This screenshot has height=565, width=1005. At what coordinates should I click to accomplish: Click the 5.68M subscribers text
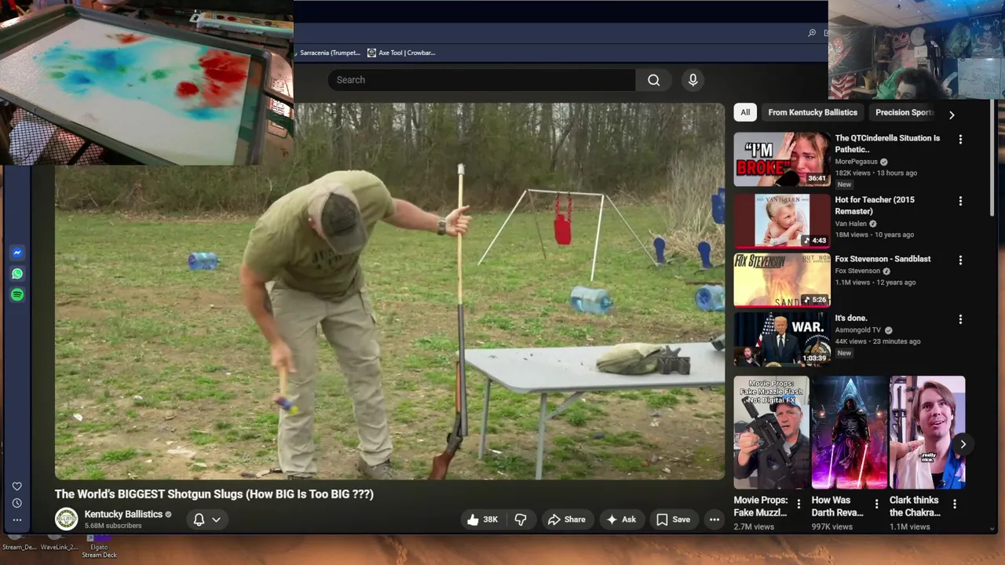click(x=113, y=526)
